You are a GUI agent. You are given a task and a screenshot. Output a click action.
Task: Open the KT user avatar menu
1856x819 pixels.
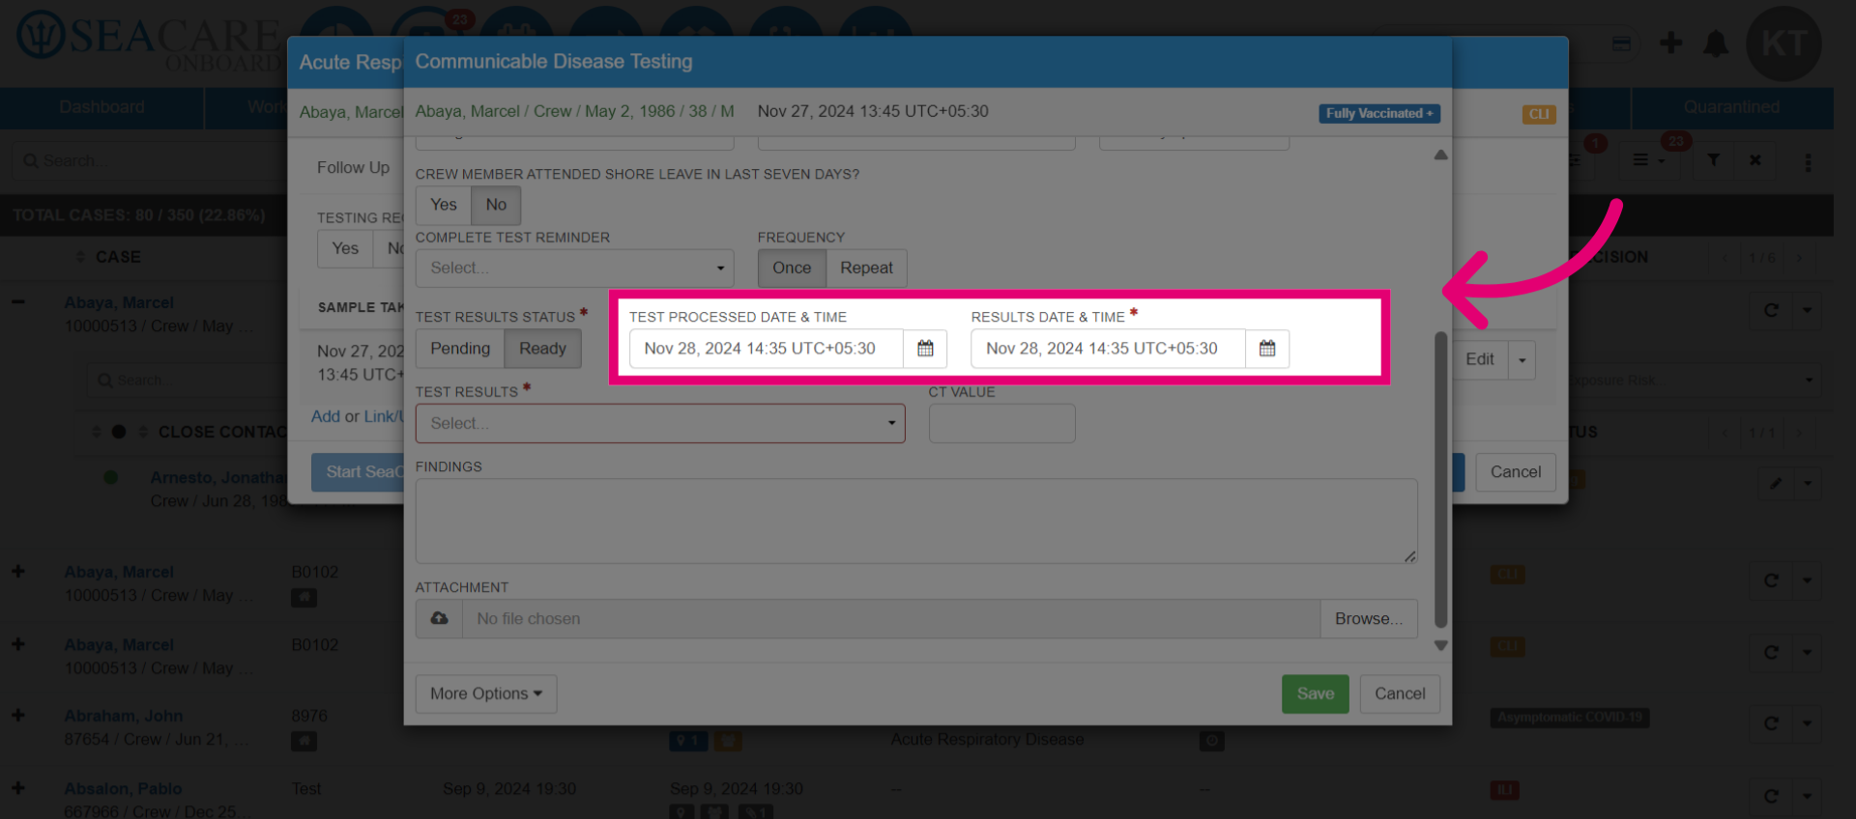click(1783, 43)
